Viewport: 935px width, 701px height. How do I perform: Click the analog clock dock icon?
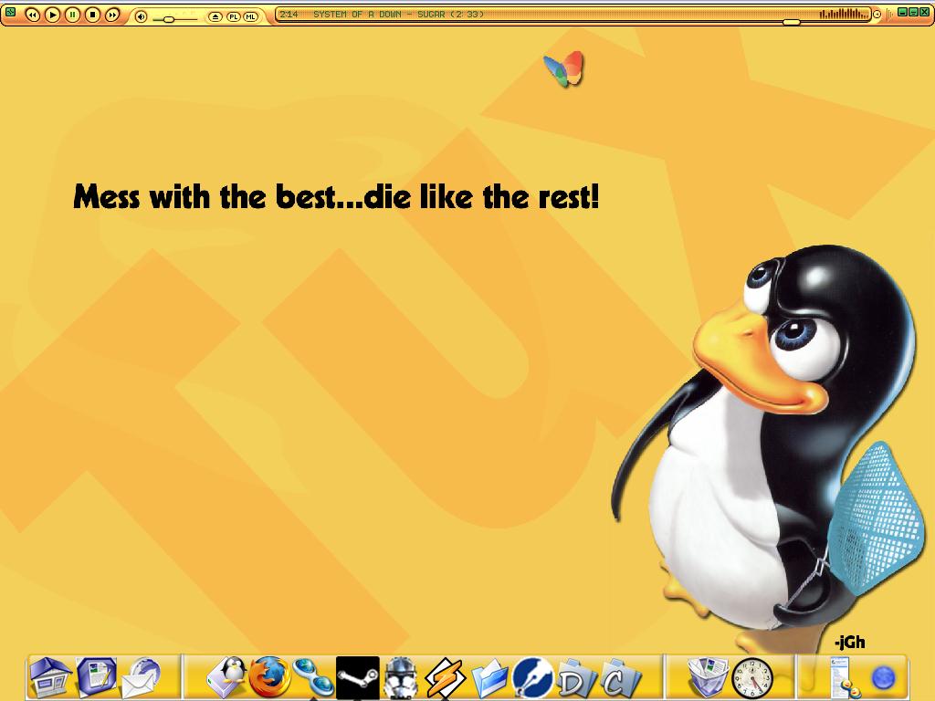(x=752, y=678)
